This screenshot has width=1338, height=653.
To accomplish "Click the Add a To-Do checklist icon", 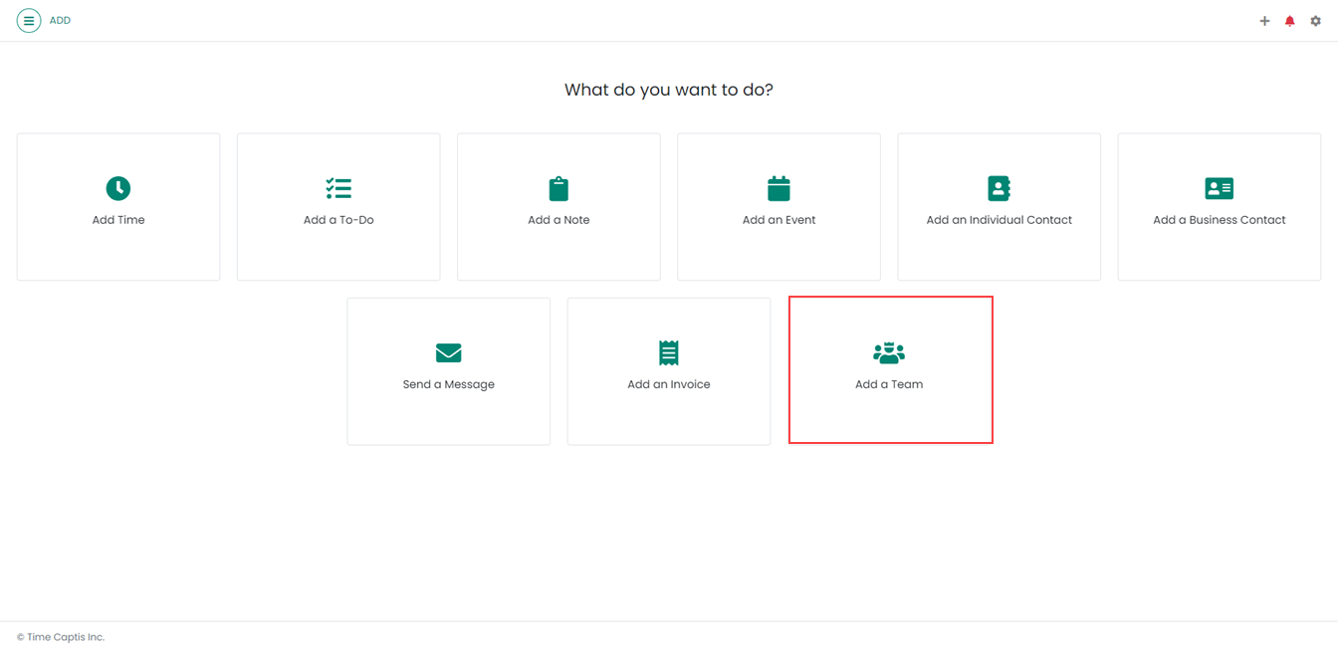I will 338,188.
